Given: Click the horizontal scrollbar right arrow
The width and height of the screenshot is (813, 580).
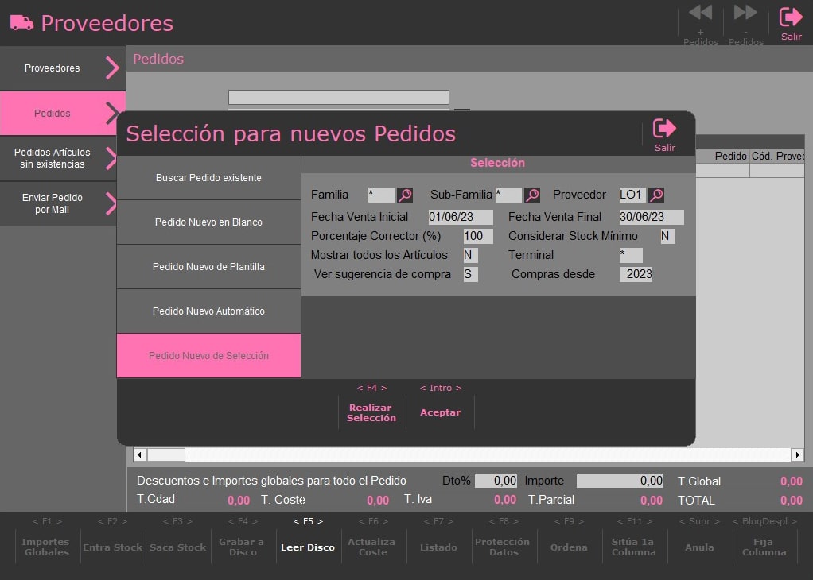Looking at the screenshot, I should pos(797,454).
